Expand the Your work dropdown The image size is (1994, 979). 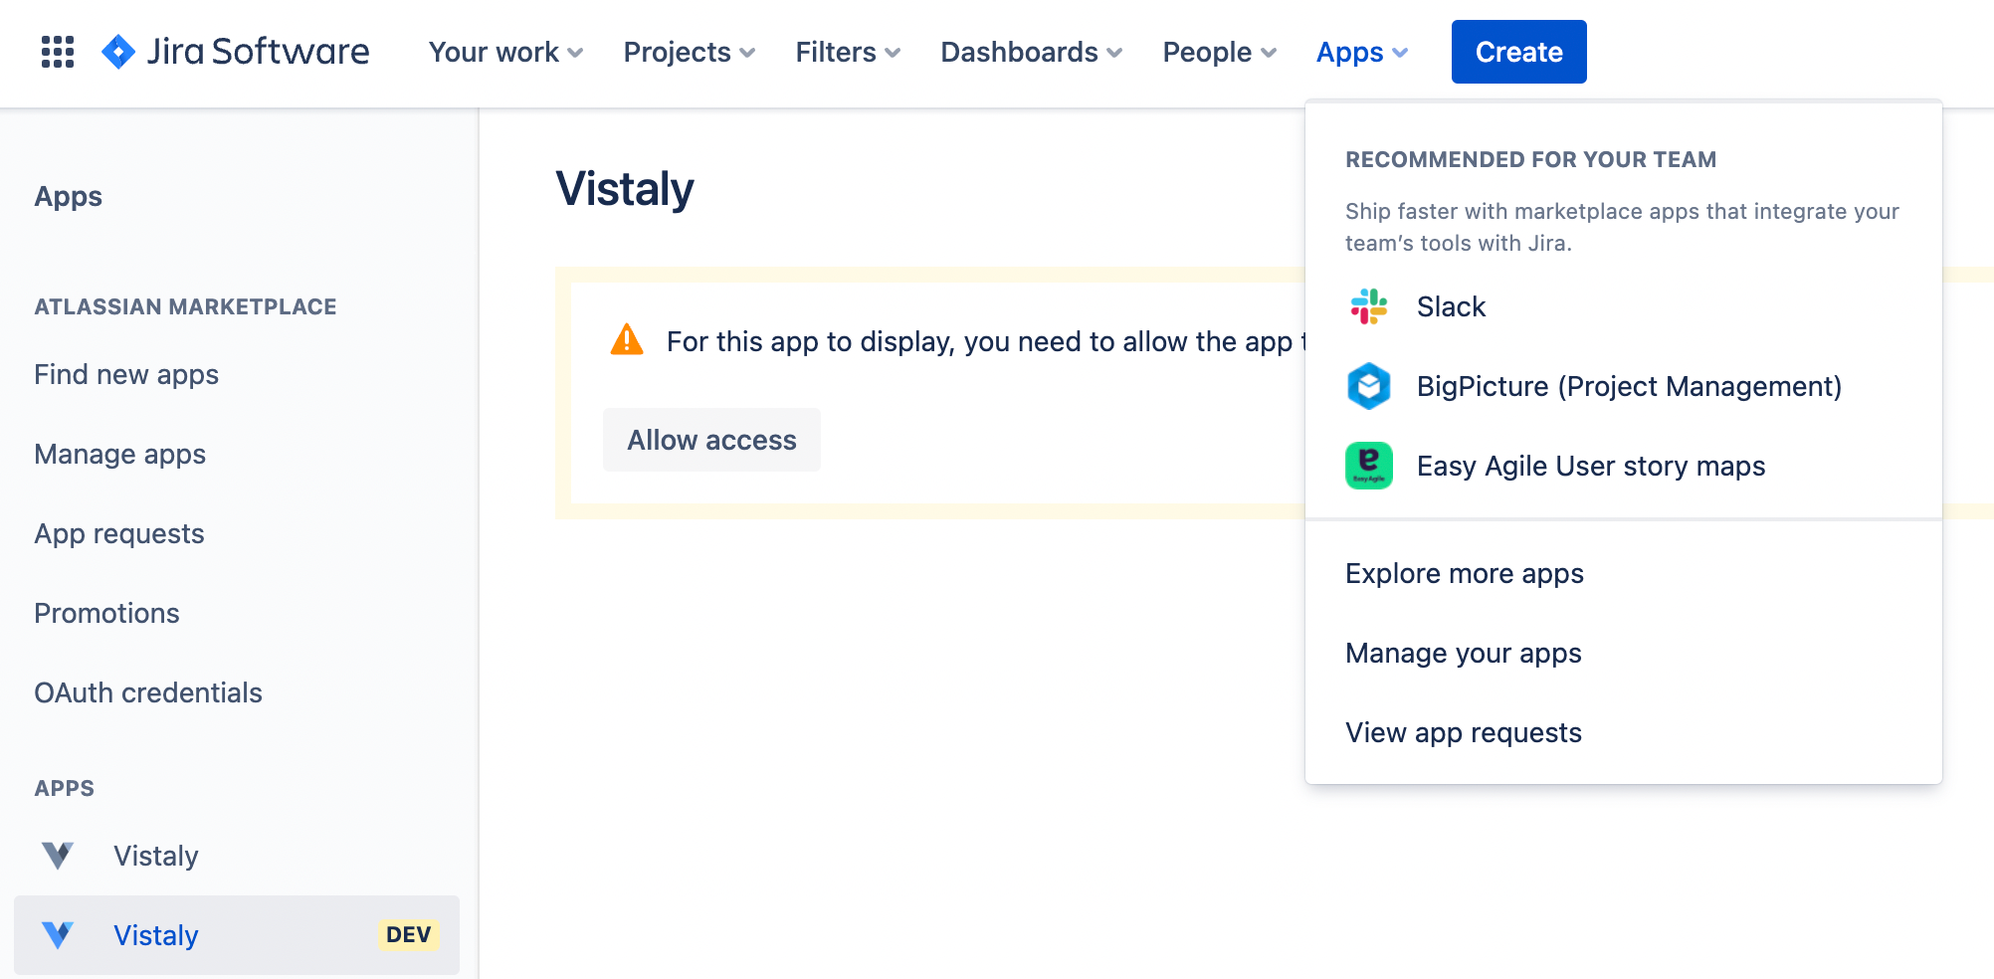click(x=505, y=52)
